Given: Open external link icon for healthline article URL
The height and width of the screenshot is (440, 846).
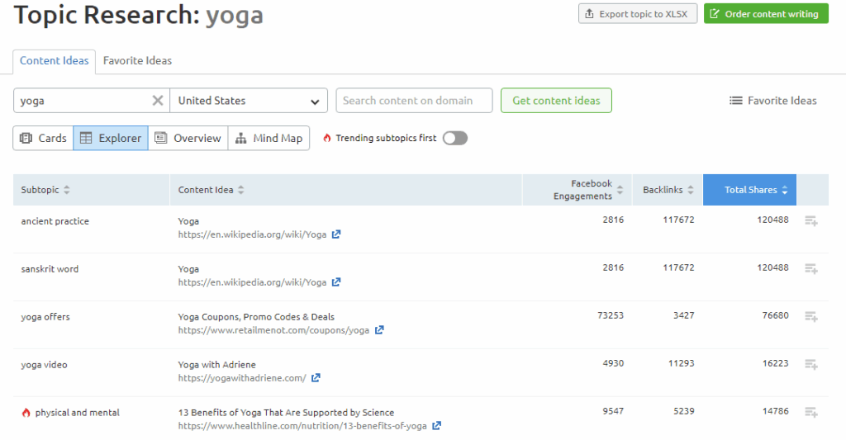Looking at the screenshot, I should (436, 426).
